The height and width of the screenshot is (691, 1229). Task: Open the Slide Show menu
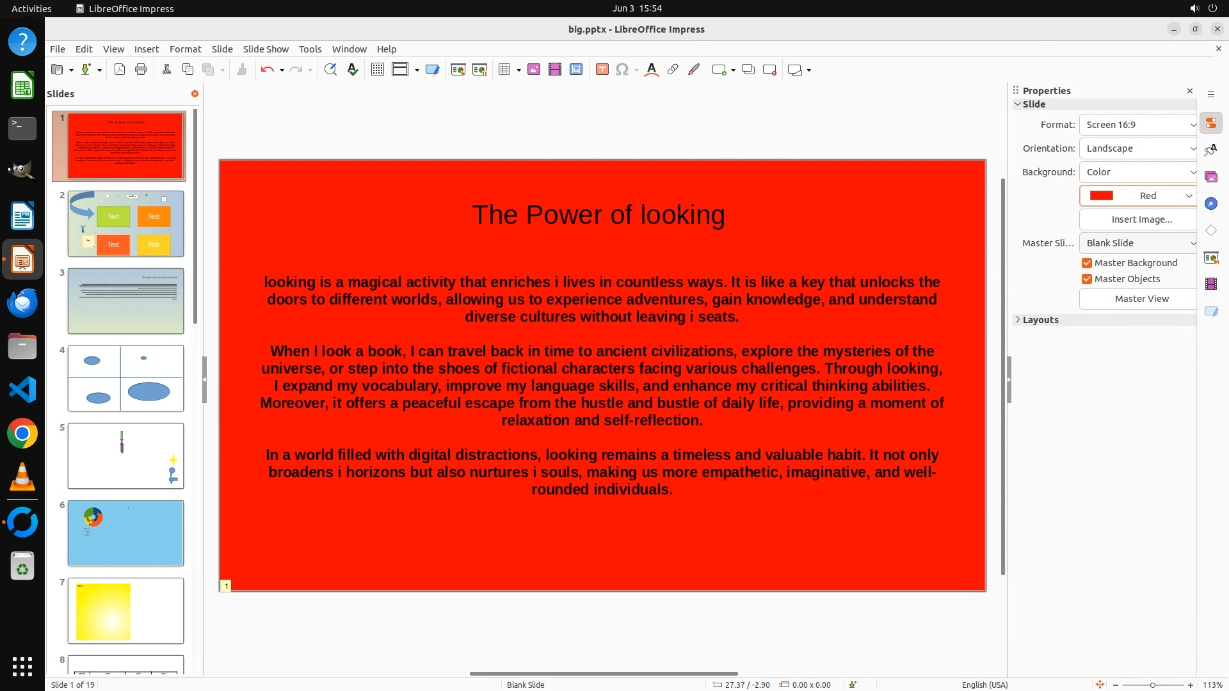pyautogui.click(x=266, y=49)
